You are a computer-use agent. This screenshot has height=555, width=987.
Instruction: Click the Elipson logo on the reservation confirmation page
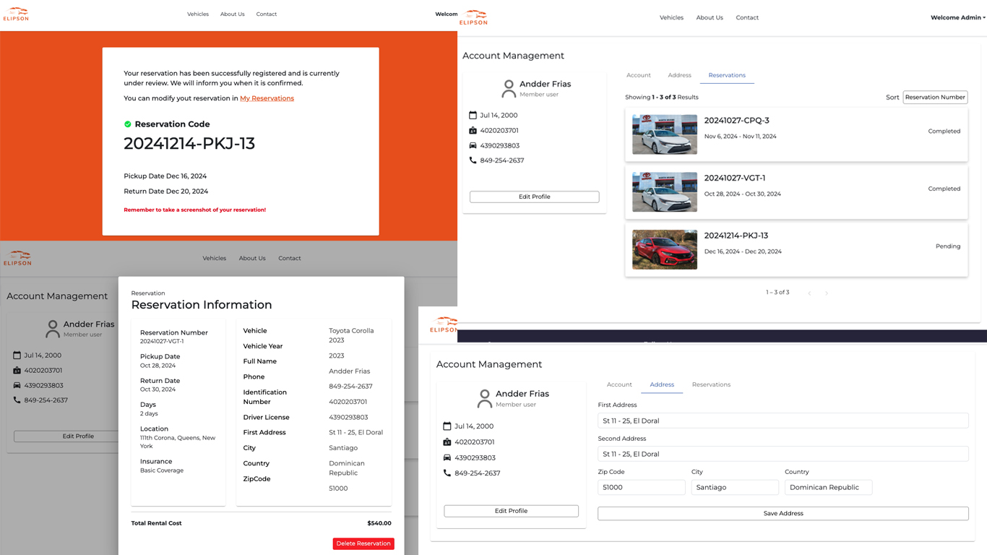coord(16,14)
